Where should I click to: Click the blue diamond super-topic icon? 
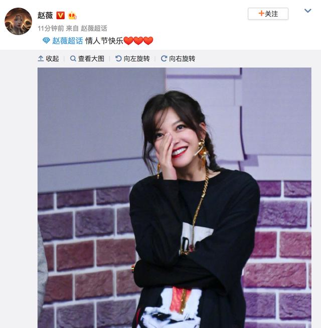pyautogui.click(x=46, y=41)
